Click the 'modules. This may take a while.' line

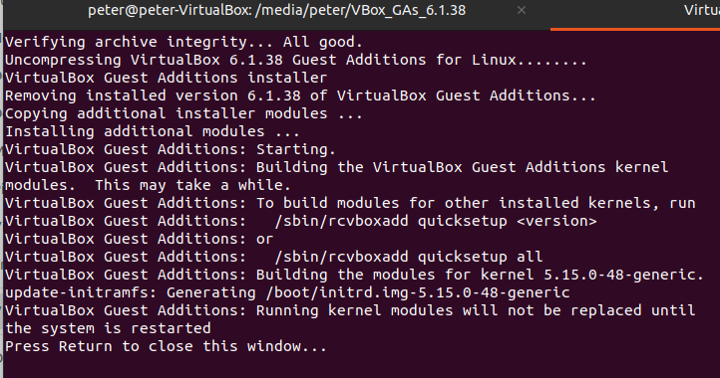pos(148,186)
